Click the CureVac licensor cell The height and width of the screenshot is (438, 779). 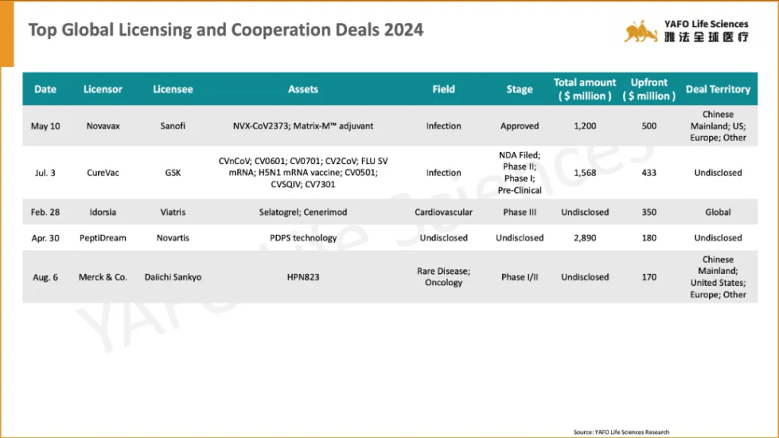point(103,173)
